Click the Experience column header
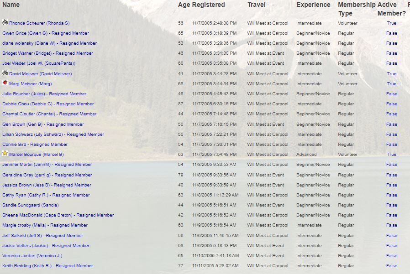Viewport: 410px width, 274px height. [313, 5]
